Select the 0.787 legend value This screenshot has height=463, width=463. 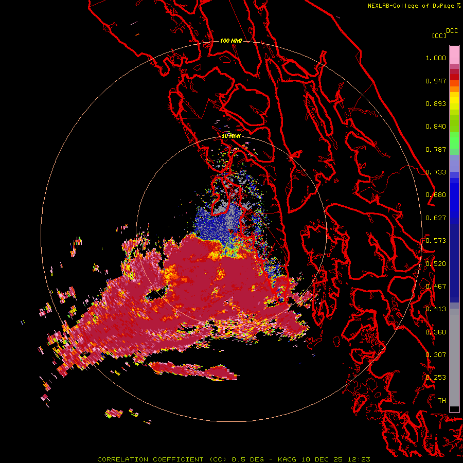coord(436,149)
